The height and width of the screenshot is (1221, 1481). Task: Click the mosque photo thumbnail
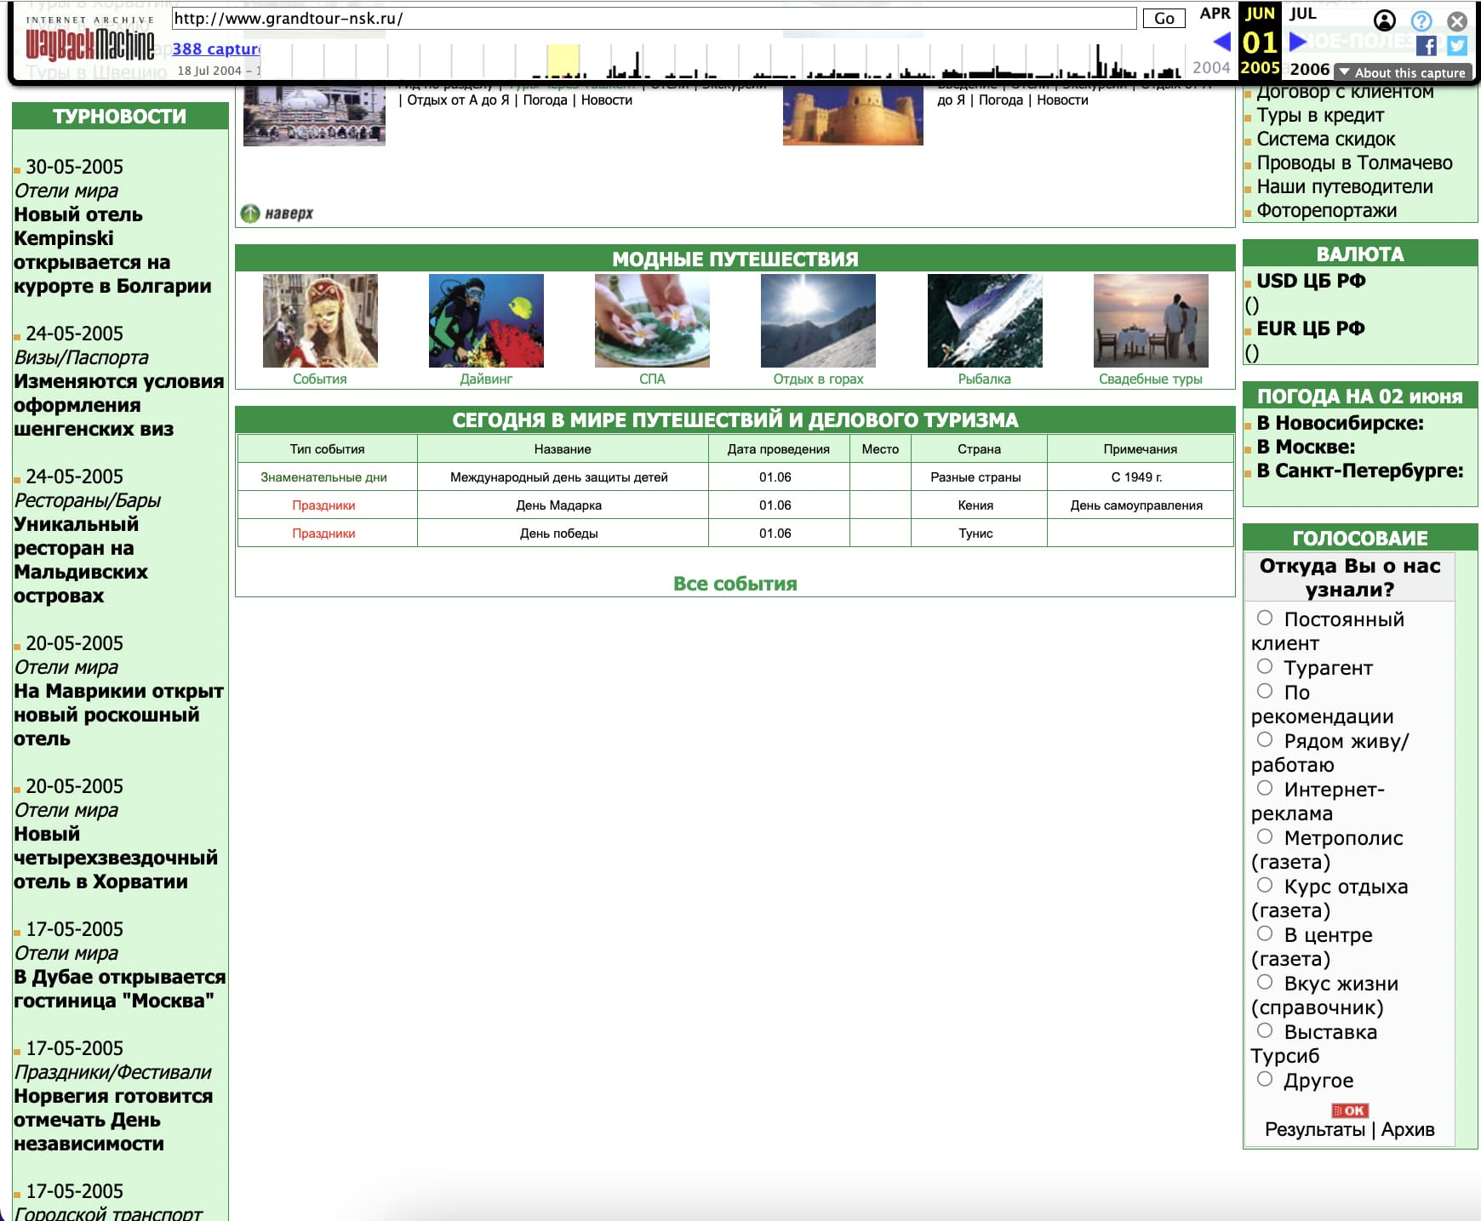point(314,114)
